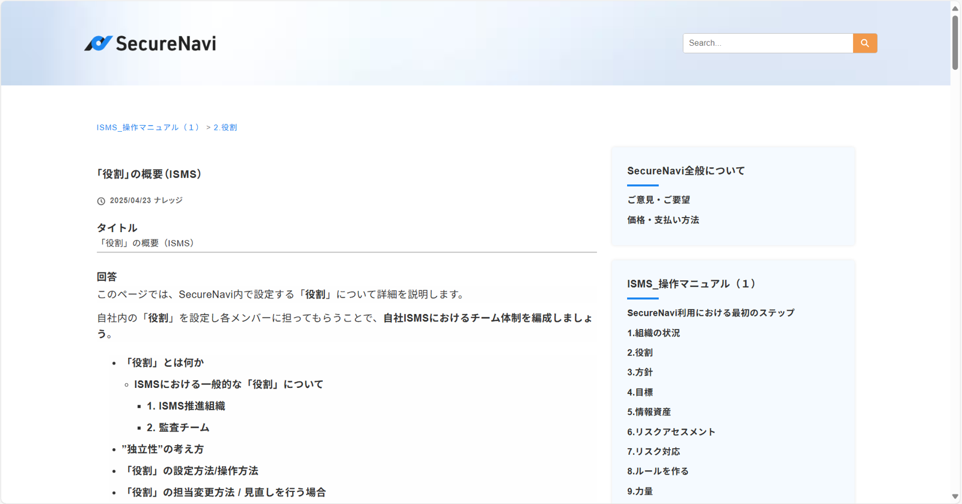This screenshot has width=962, height=504.
Task: Select 2.役割 in the sidebar list
Action: point(640,352)
